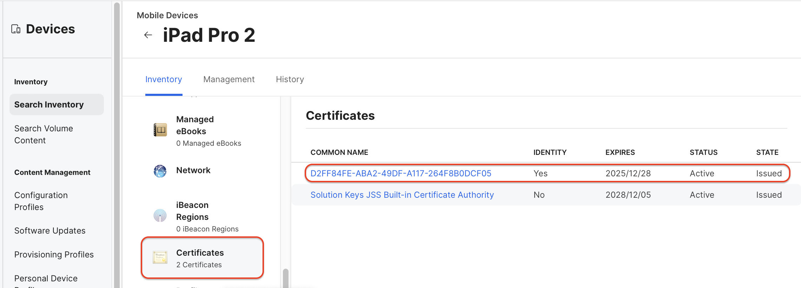Click the 0 iBeacon Regions count label

(x=207, y=229)
